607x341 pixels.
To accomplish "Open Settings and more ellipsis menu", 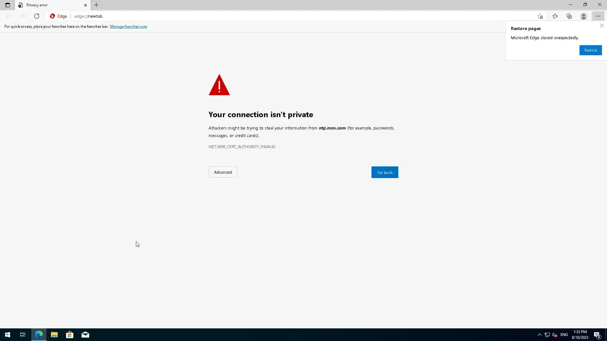I will 598,16.
